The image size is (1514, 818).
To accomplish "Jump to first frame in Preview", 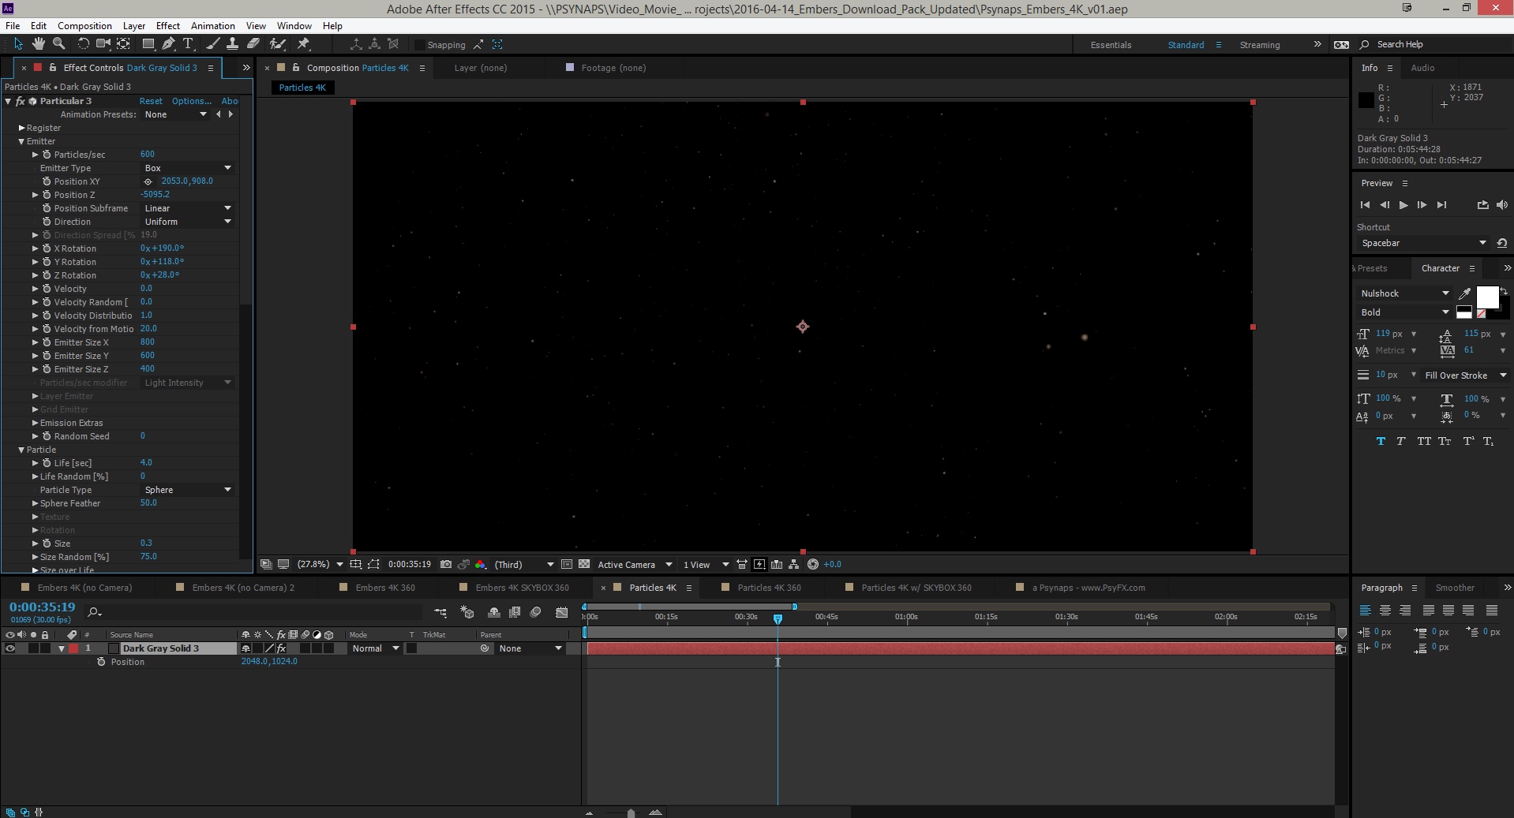I will tap(1365, 205).
